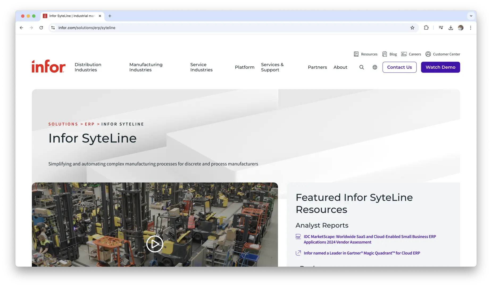492x287 pixels.
Task: Bookmark this page with the star
Action: [x=412, y=28]
